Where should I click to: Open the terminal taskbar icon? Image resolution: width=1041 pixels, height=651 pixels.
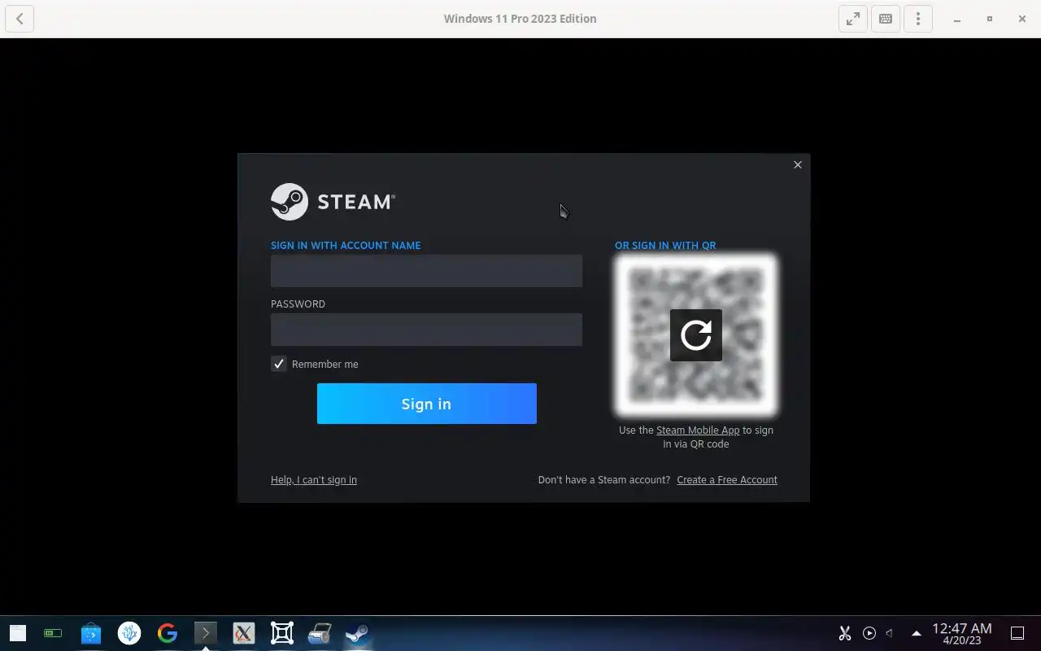point(206,633)
